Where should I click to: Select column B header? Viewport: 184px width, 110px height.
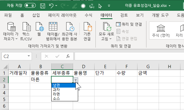(x=41, y=67)
